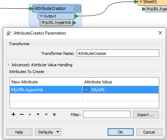Edit the Transformer Name field
The height and width of the screenshot is (140, 167).
tap(118, 53)
